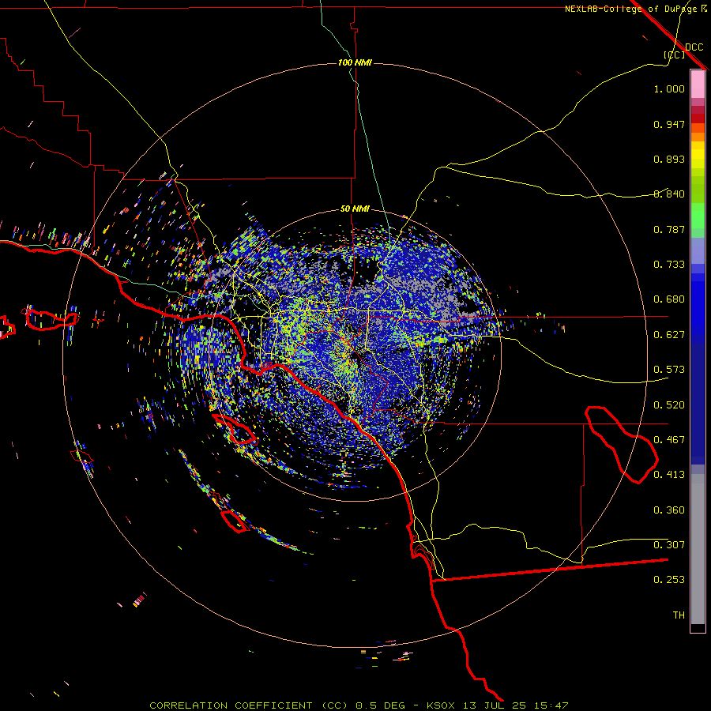Click the 0.840 scale value

[x=669, y=194]
